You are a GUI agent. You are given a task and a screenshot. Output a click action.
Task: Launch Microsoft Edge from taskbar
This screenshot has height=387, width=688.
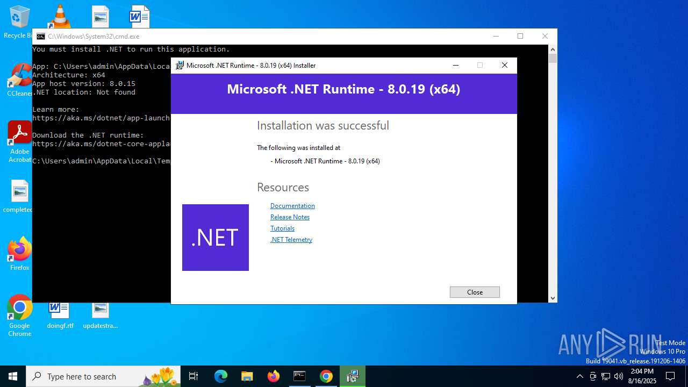click(x=221, y=376)
